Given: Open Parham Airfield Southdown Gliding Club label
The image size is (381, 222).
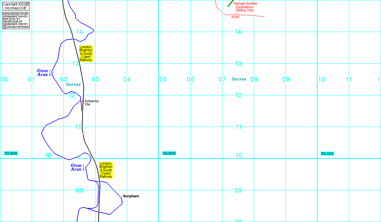Looking at the screenshot, I should coord(245,7).
